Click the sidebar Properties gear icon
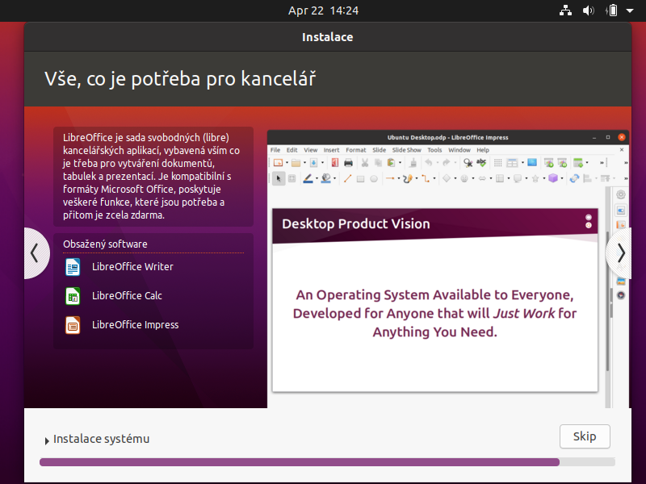This screenshot has width=646, height=484. tap(621, 194)
